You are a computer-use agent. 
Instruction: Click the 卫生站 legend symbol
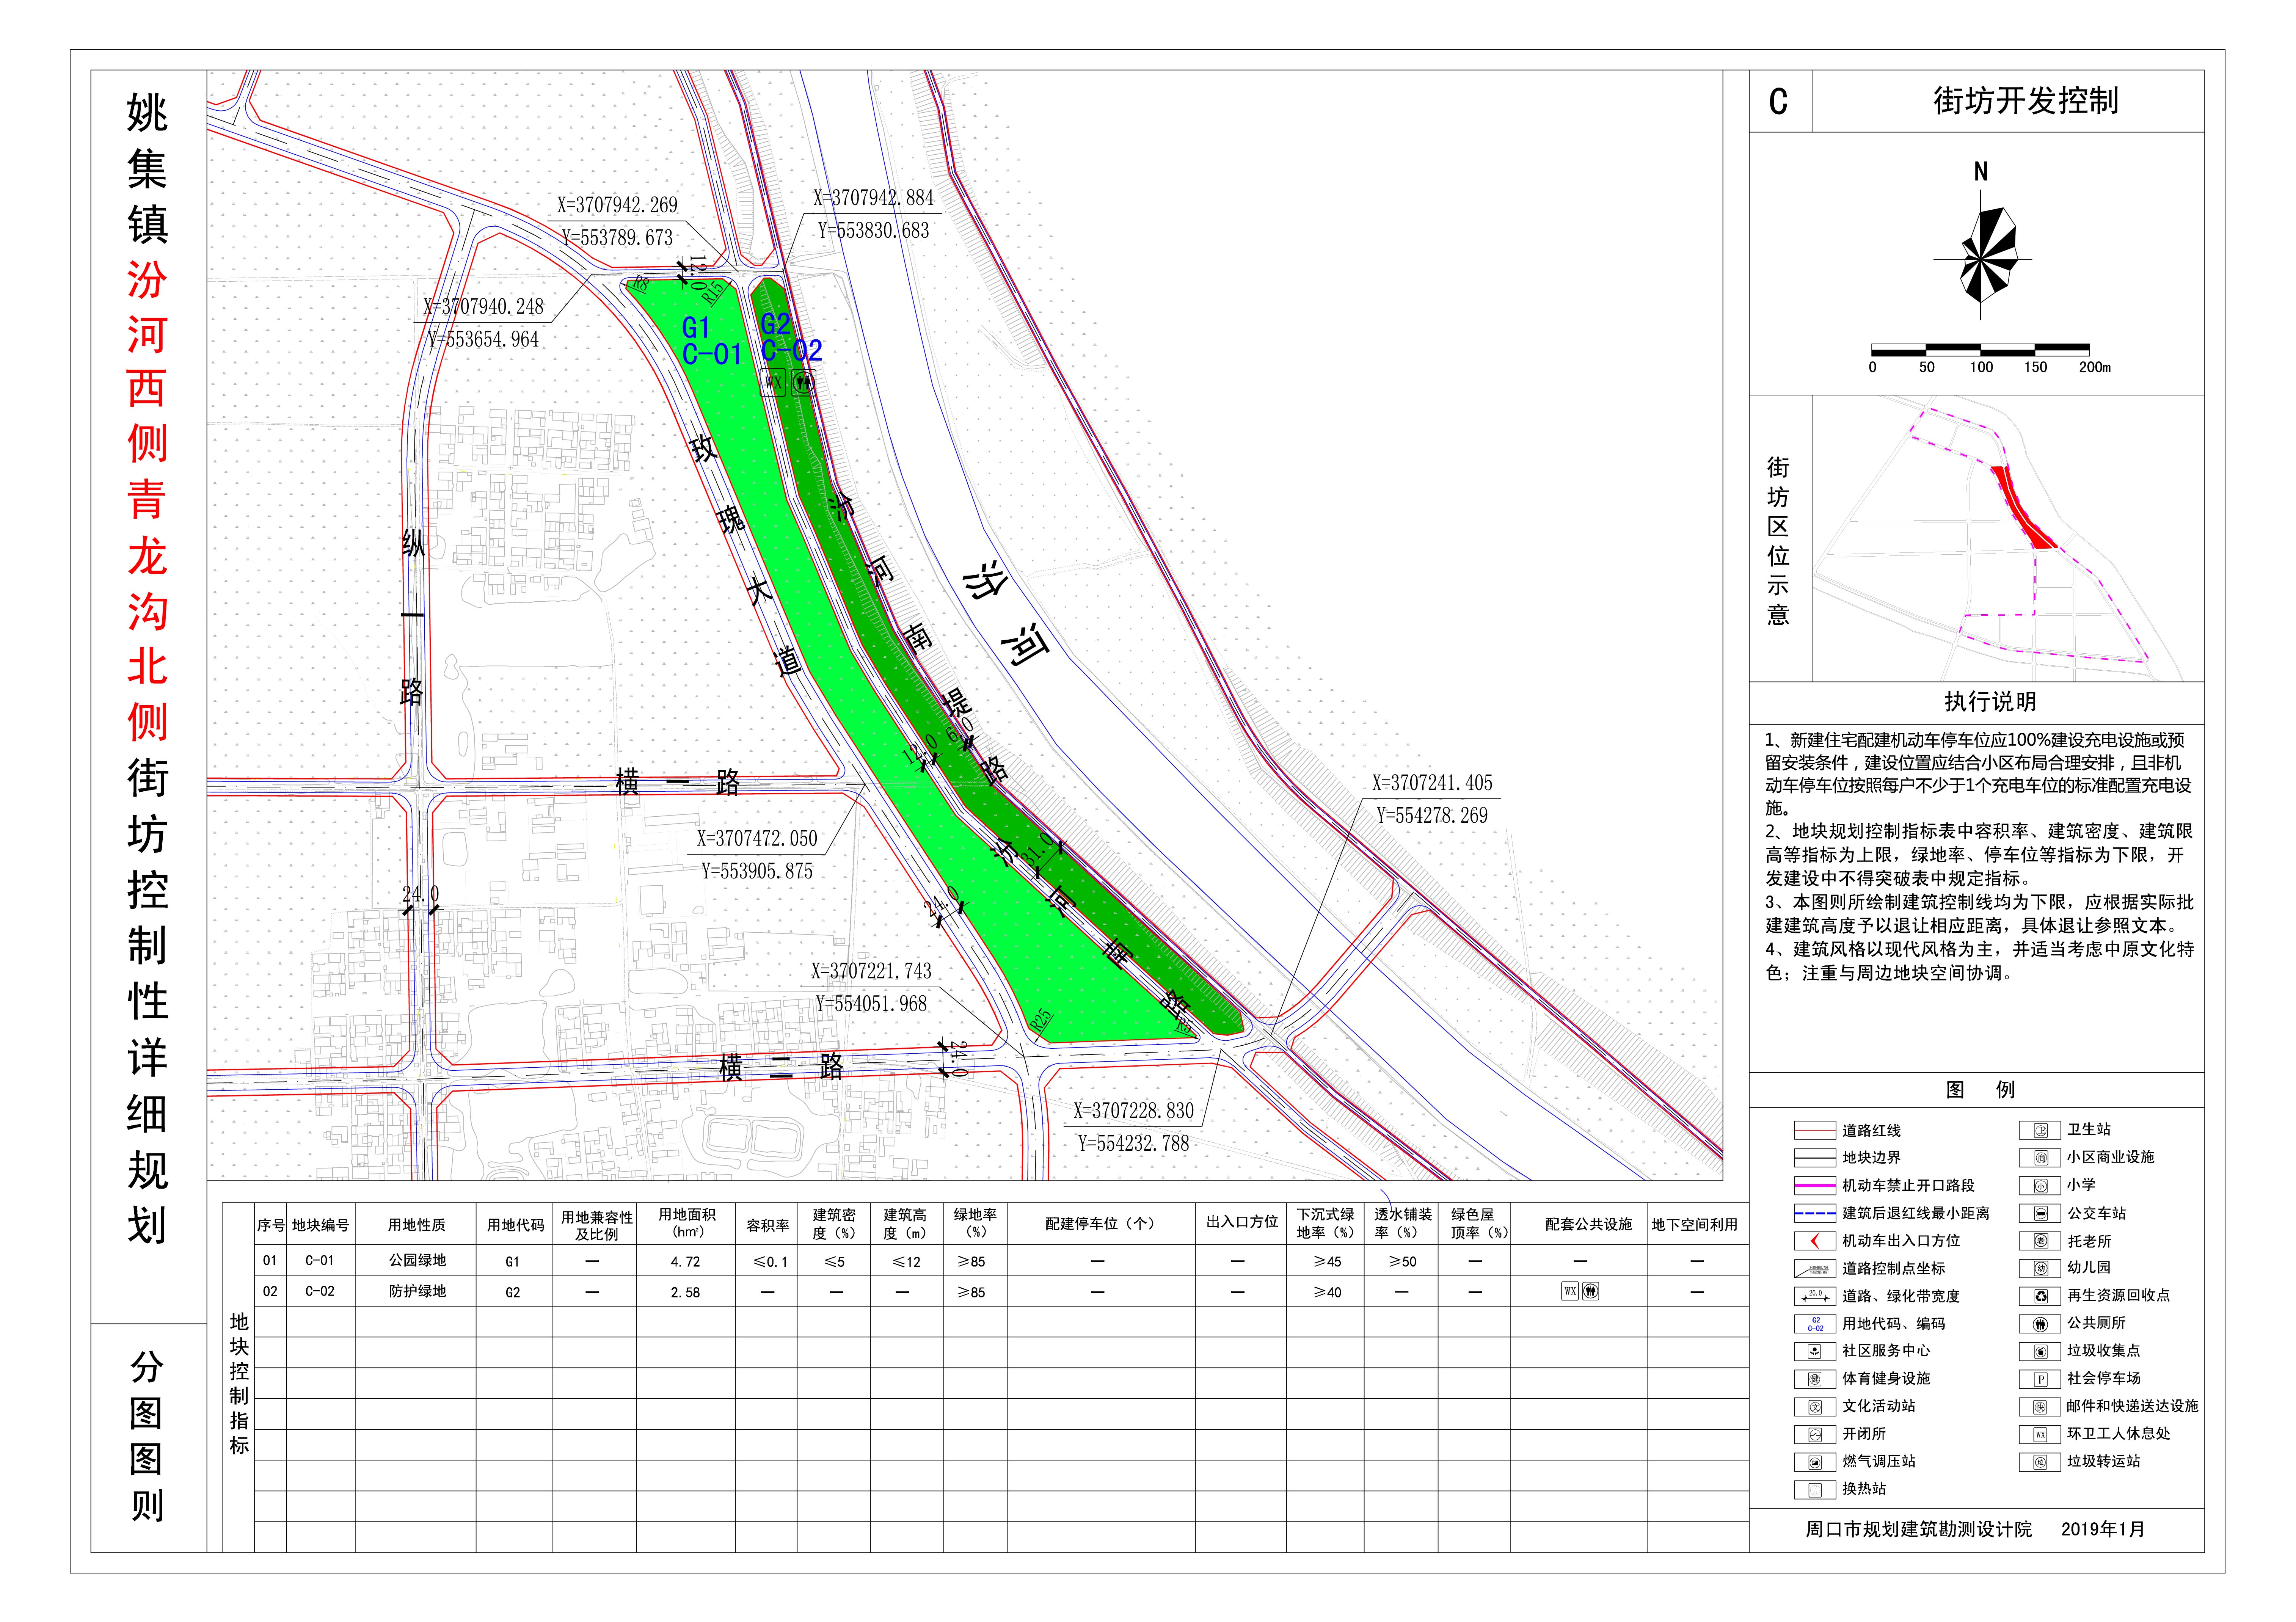coord(2040,1130)
